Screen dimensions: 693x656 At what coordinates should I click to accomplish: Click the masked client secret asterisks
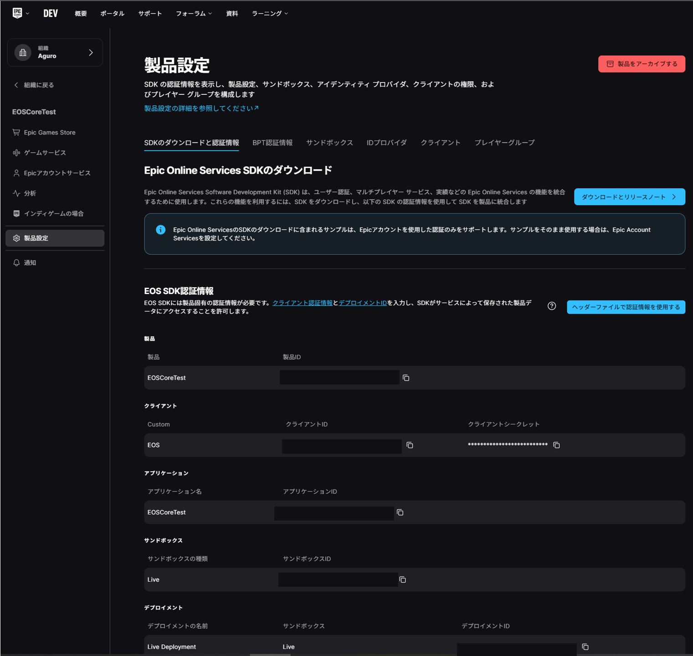pyautogui.click(x=508, y=445)
